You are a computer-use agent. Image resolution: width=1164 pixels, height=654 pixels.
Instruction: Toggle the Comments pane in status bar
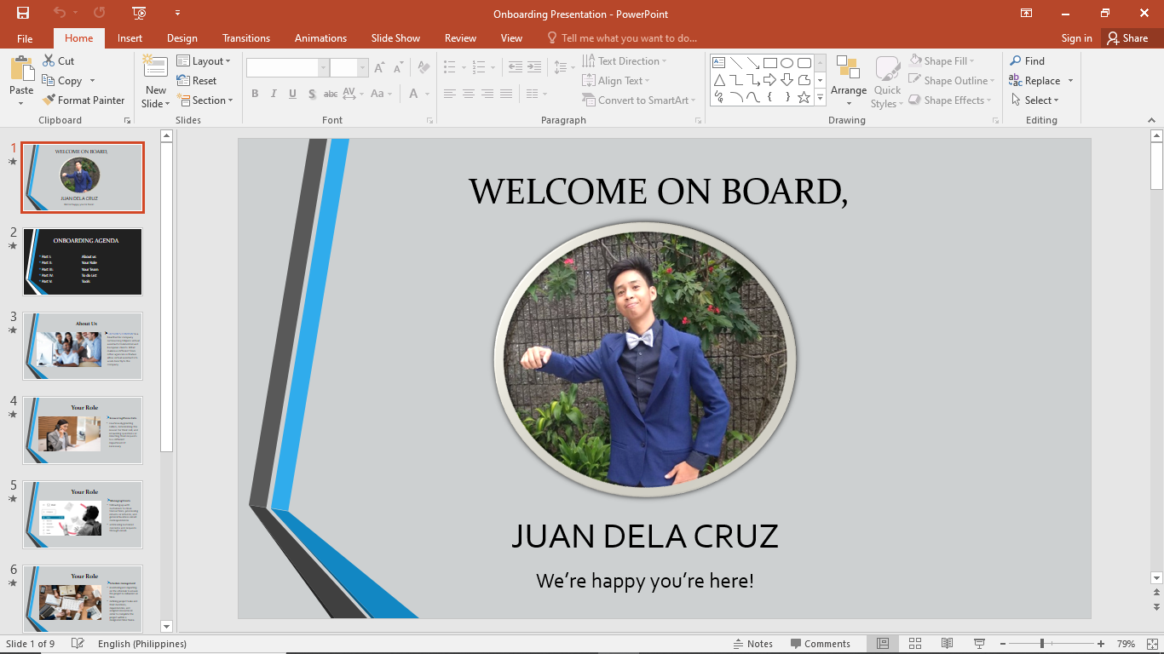tap(821, 644)
